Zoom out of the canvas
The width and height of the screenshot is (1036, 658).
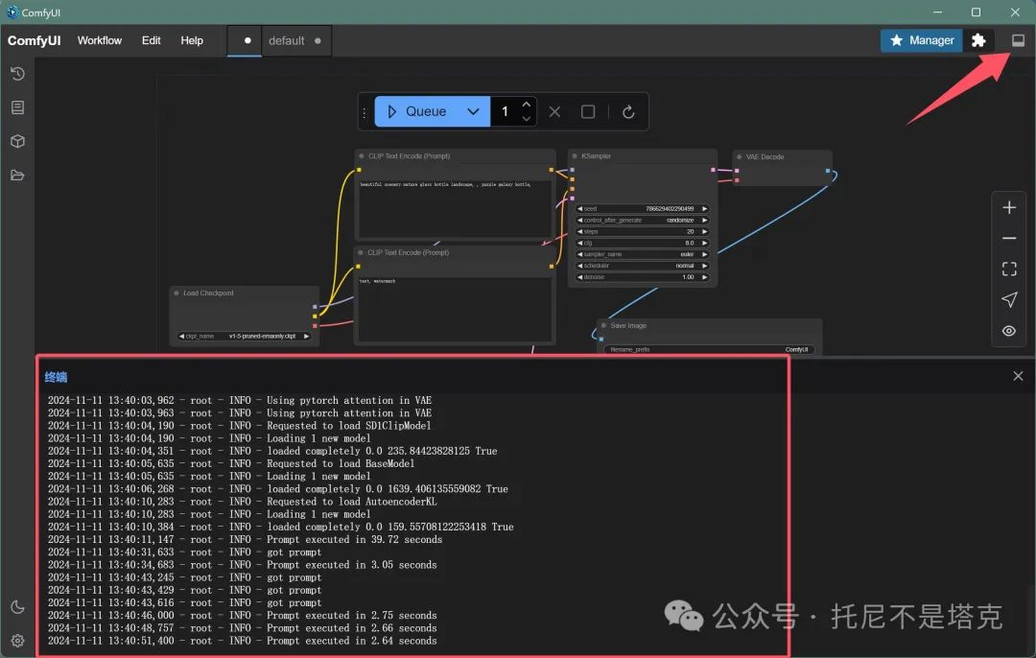coord(1009,238)
